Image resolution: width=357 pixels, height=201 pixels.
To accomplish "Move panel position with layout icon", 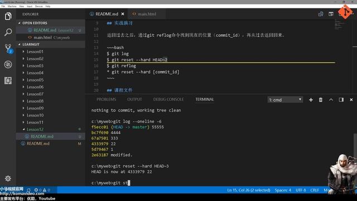I will pyautogui.click(x=341, y=100).
